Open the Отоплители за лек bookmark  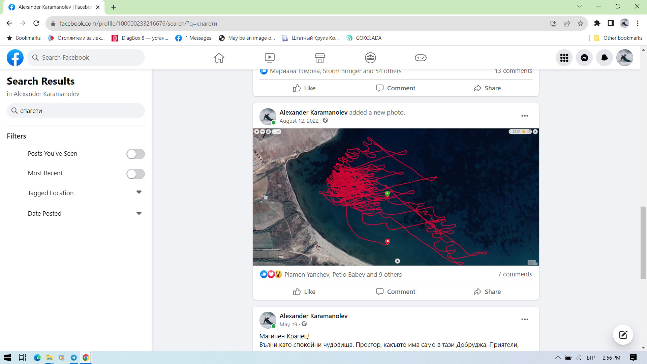pos(76,38)
